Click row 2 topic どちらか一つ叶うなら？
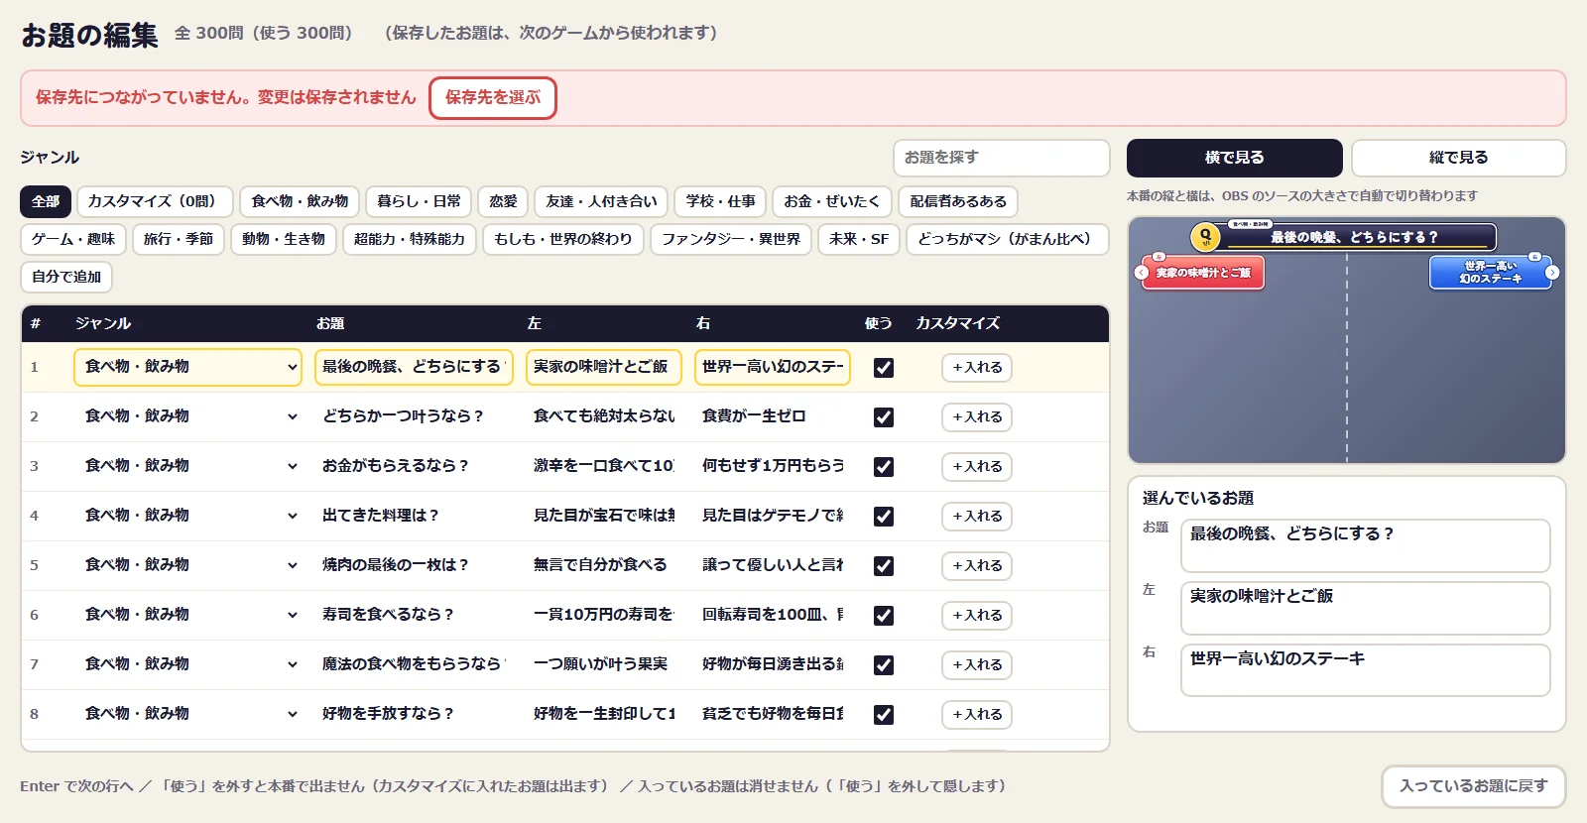Screen dimensions: 1587x823 click(414, 416)
